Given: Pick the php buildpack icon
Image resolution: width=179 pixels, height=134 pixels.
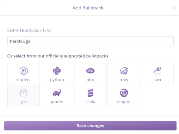Looking at the screenshot, I should (90, 71).
